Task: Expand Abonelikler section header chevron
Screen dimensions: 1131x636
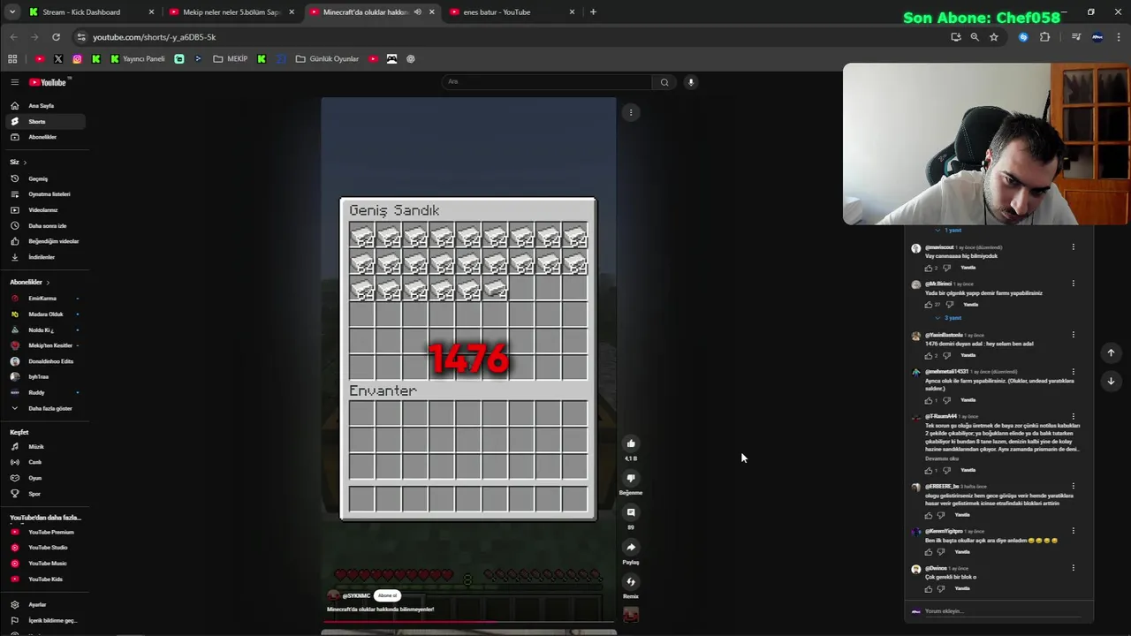Action: coord(48,283)
